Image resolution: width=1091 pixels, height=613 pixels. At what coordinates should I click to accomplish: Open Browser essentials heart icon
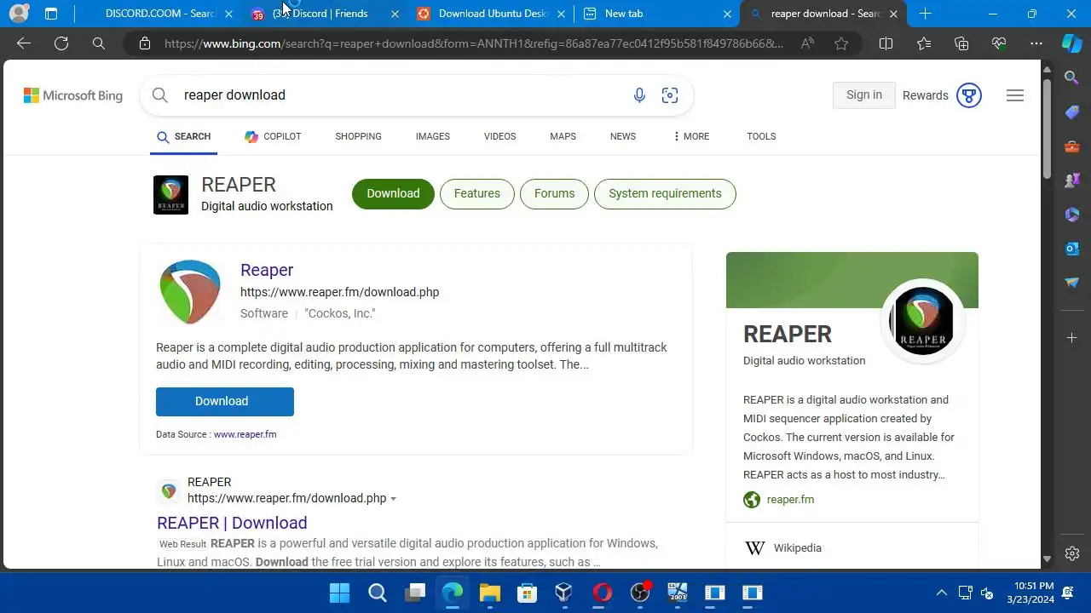tap(999, 43)
